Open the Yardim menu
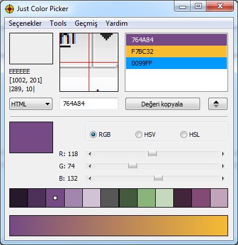 pos(117,23)
